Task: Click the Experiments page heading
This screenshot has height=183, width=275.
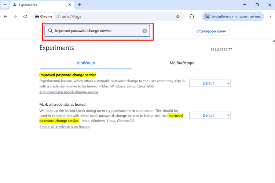Action: coord(56,48)
